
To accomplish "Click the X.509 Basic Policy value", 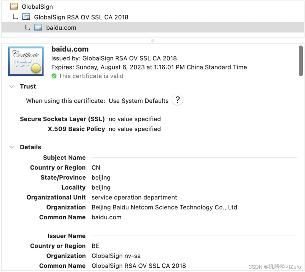I will tap(135, 129).
